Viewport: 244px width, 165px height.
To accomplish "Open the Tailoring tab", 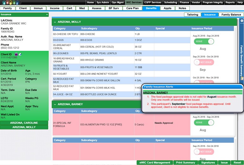I will pyautogui.click(x=193, y=15).
